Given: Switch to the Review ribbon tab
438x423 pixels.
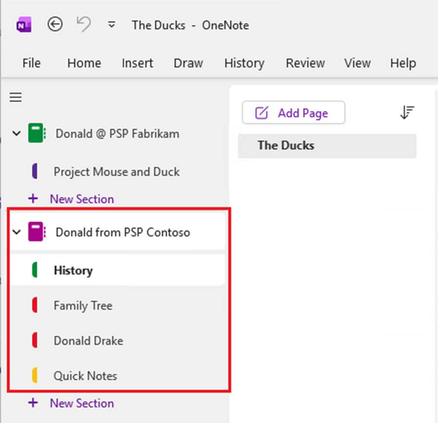Looking at the screenshot, I should tap(305, 63).
